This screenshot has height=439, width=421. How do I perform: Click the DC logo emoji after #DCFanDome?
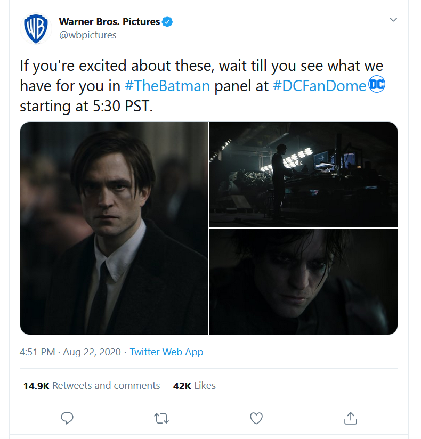pos(376,84)
